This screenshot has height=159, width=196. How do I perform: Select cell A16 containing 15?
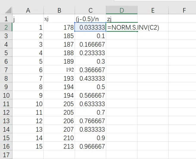pos(28,146)
